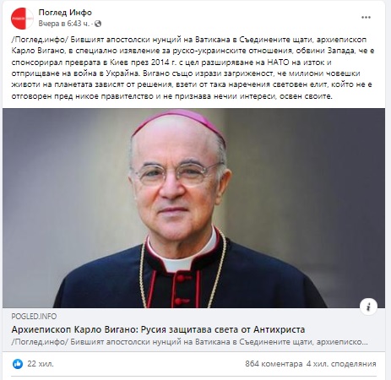The width and height of the screenshot is (391, 380).
Task: Click the POGLED.INFO source domain label
Action: 34,317
